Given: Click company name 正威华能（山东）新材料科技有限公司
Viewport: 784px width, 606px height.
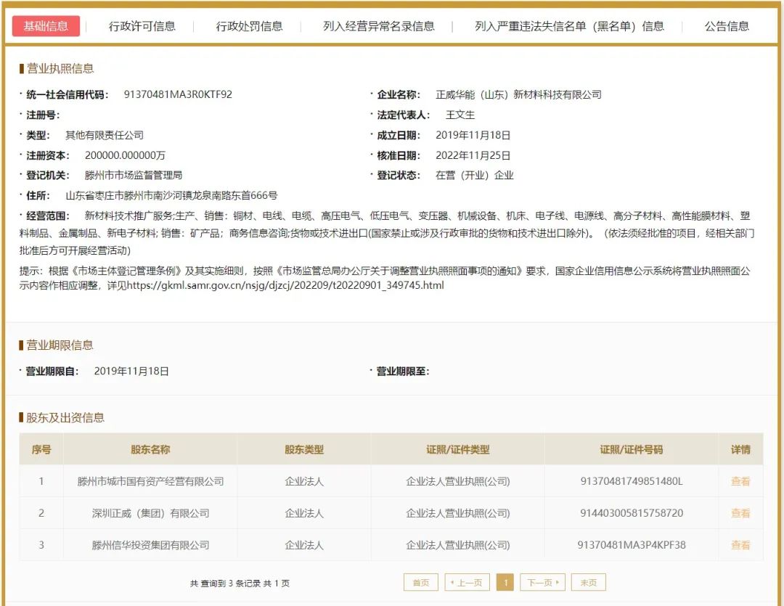Looking at the screenshot, I should (x=518, y=94).
